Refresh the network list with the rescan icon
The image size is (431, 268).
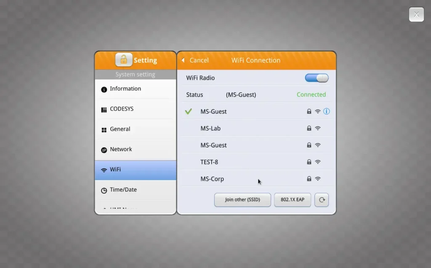322,200
